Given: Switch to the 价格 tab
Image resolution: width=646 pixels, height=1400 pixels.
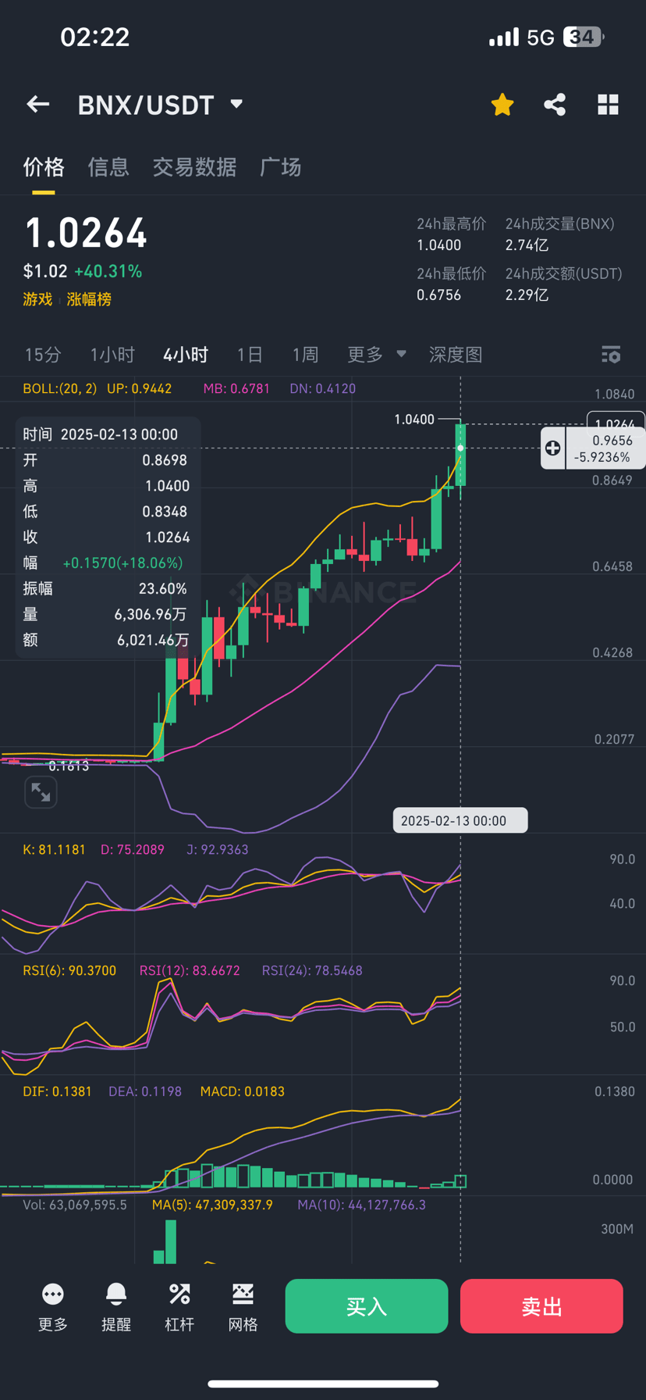Looking at the screenshot, I should [x=44, y=166].
